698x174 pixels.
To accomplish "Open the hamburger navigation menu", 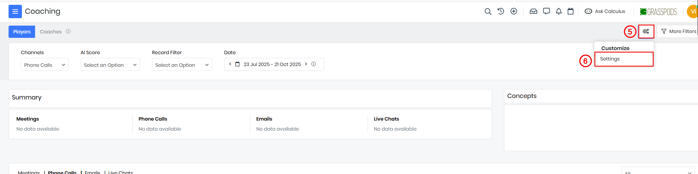I will (15, 12).
